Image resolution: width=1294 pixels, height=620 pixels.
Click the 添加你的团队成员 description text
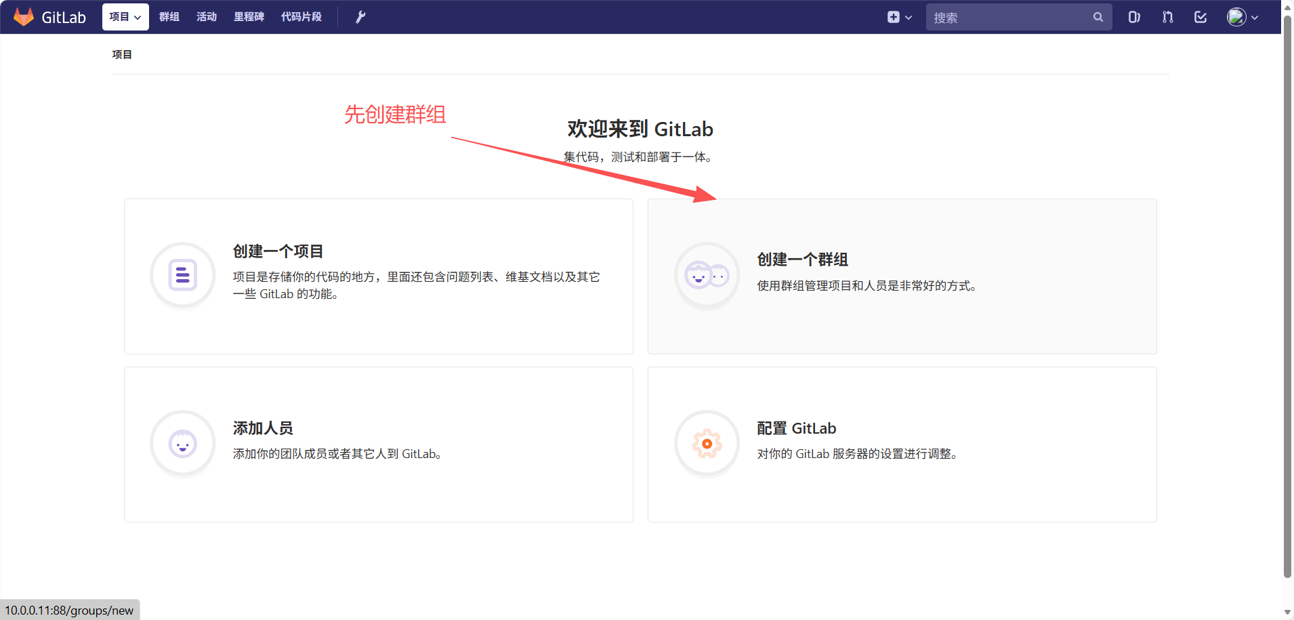pos(337,454)
